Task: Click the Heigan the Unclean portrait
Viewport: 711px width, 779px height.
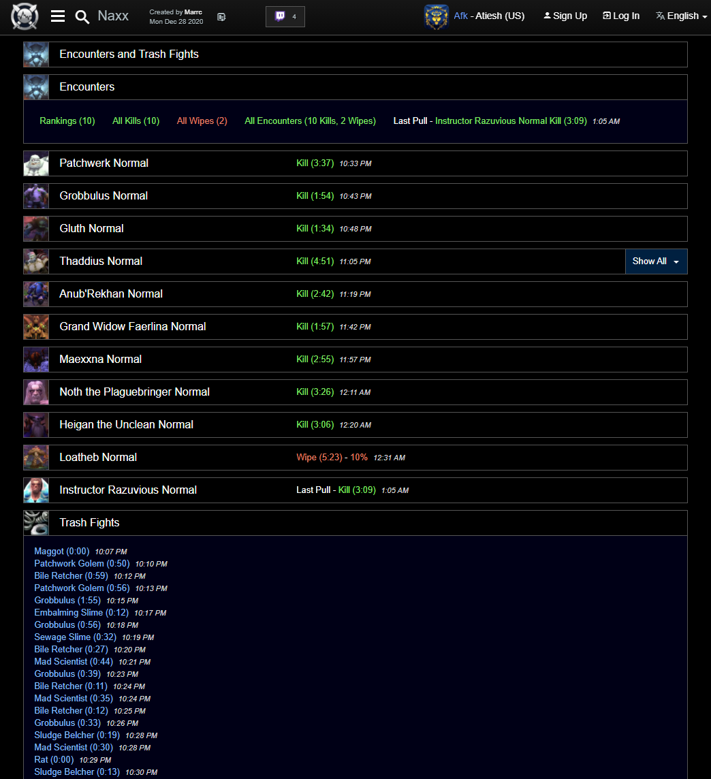Action: pos(36,425)
